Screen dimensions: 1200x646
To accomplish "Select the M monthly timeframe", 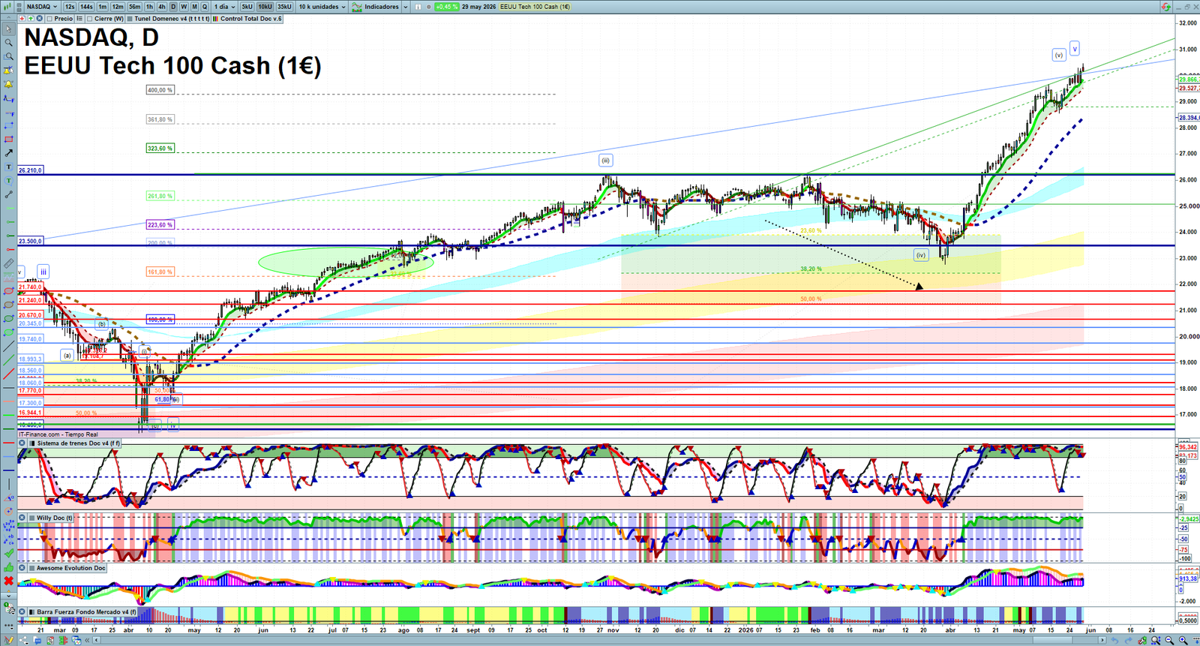I will coord(194,7).
